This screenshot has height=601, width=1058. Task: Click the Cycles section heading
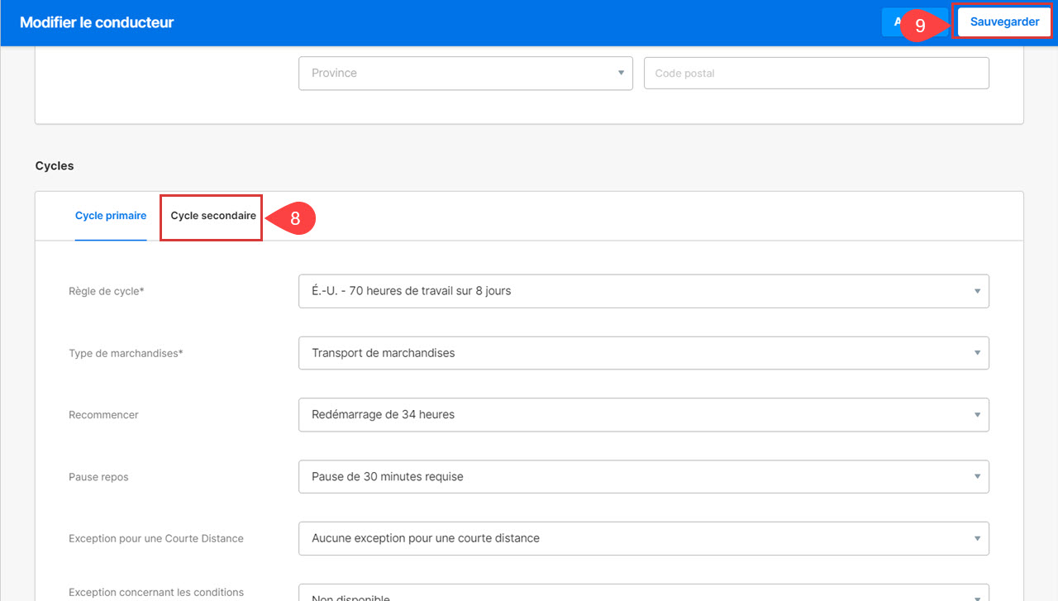pos(55,166)
